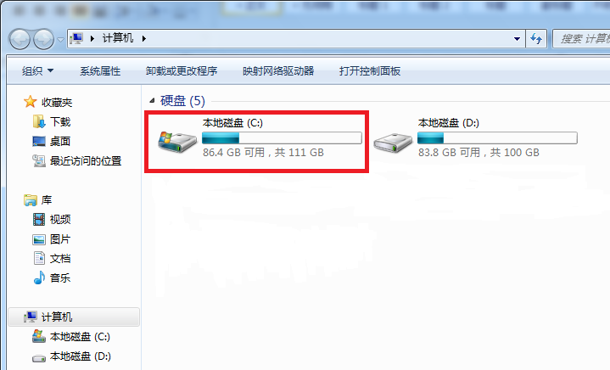
Task: Click the C: drive usage bar
Action: coord(282,137)
